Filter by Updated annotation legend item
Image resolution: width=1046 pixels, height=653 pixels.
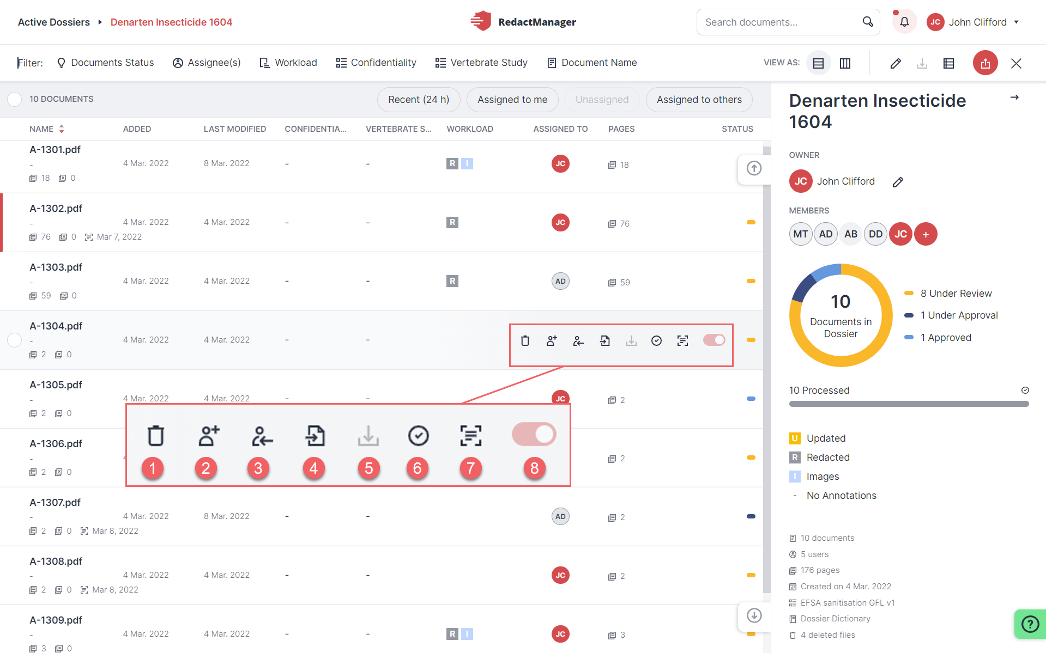point(818,438)
